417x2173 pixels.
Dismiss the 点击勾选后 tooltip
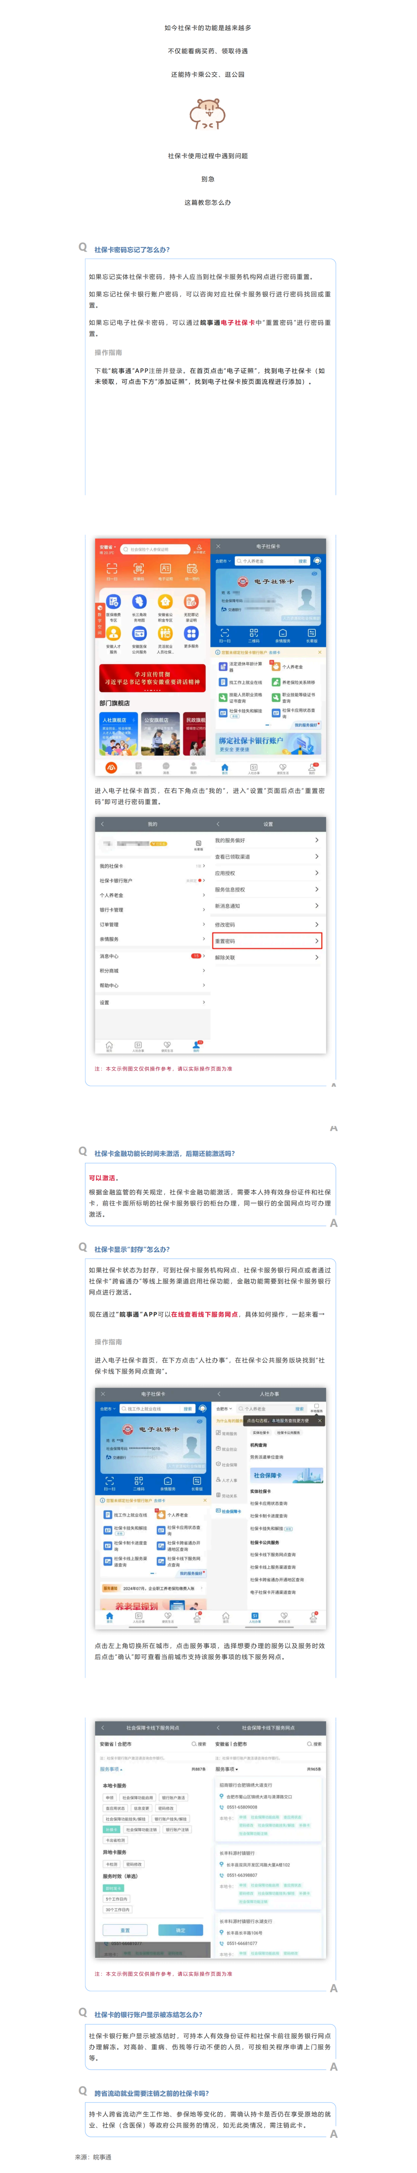319,1420
